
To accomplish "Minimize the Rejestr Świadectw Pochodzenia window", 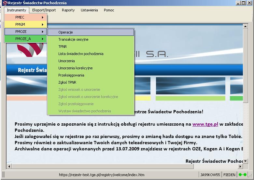I will point(238,3).
